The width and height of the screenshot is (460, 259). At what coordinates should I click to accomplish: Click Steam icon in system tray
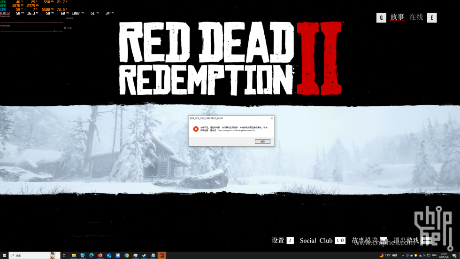(x=412, y=256)
